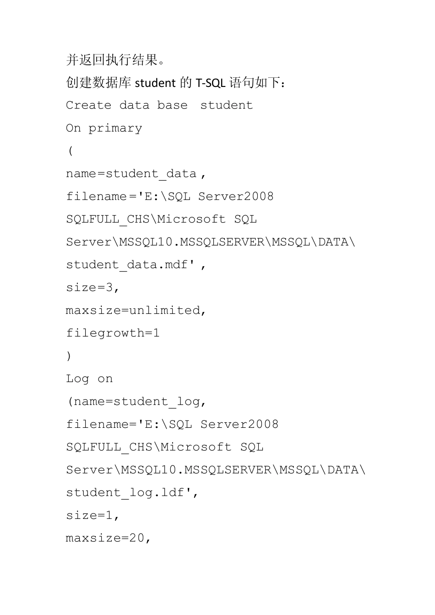Viewport: 435px width, 615px height.
Task: Click the heading line mentioning T-SQL 语句如下
Action: [x=177, y=83]
